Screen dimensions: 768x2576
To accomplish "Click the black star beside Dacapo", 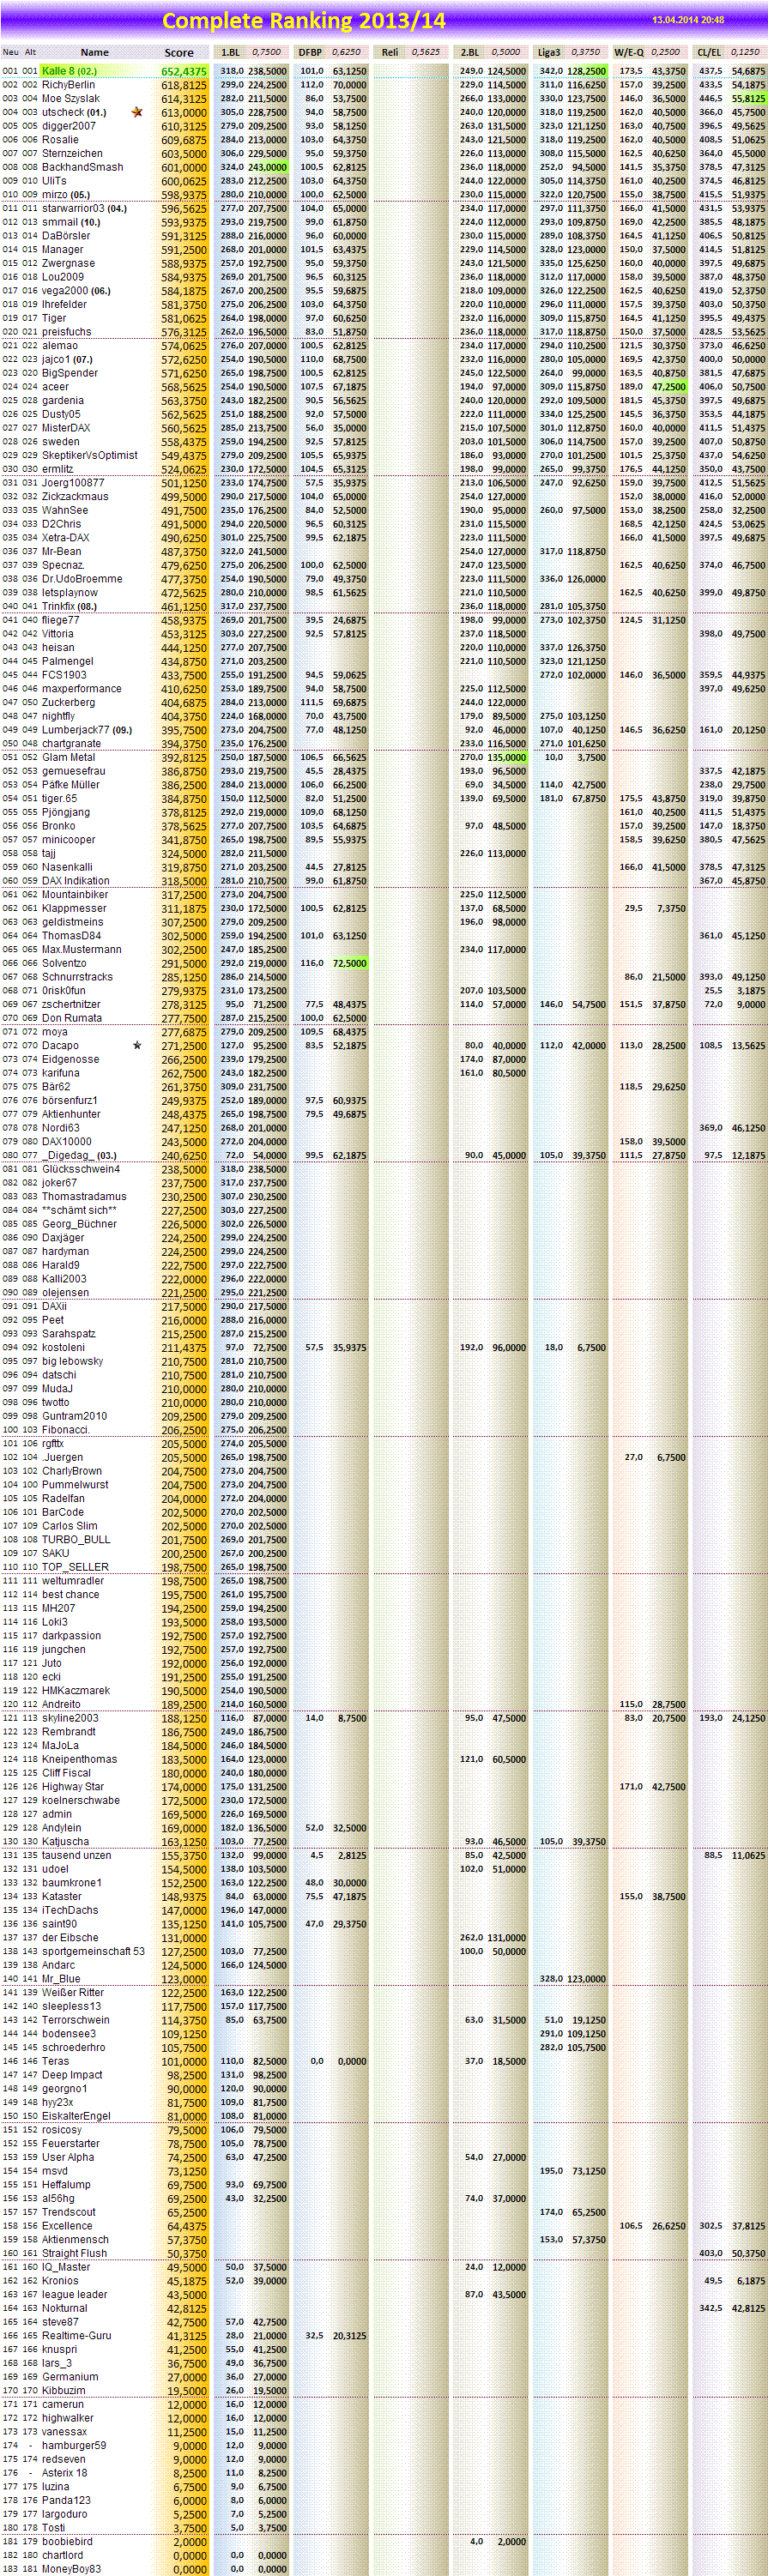I will coord(137,1045).
